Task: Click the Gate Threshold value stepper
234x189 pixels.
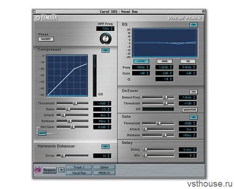Action: pyautogui.click(x=188, y=123)
